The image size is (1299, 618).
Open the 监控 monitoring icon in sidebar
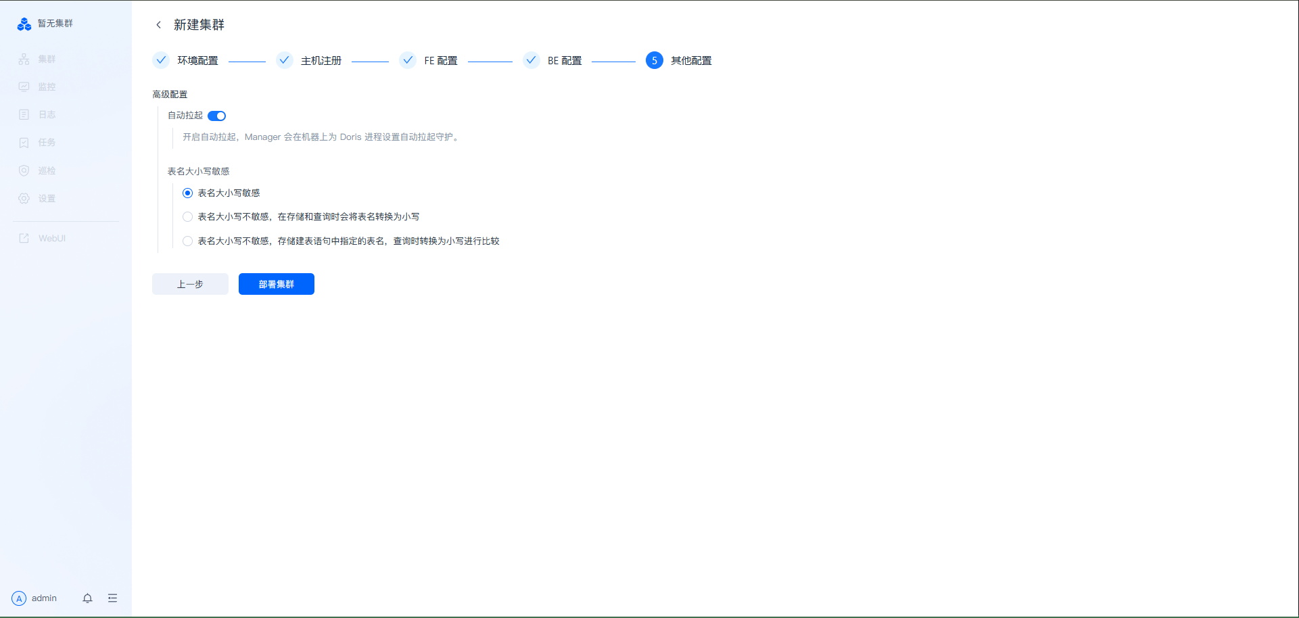pos(24,87)
